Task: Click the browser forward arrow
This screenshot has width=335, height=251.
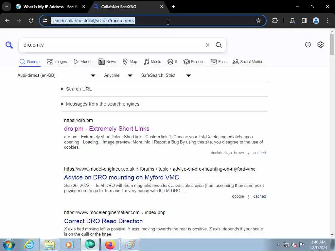Action: [19, 21]
